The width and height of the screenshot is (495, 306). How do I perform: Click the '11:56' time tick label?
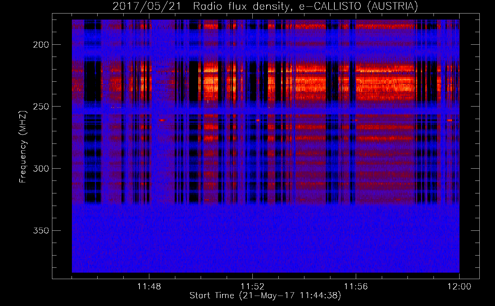356,286
